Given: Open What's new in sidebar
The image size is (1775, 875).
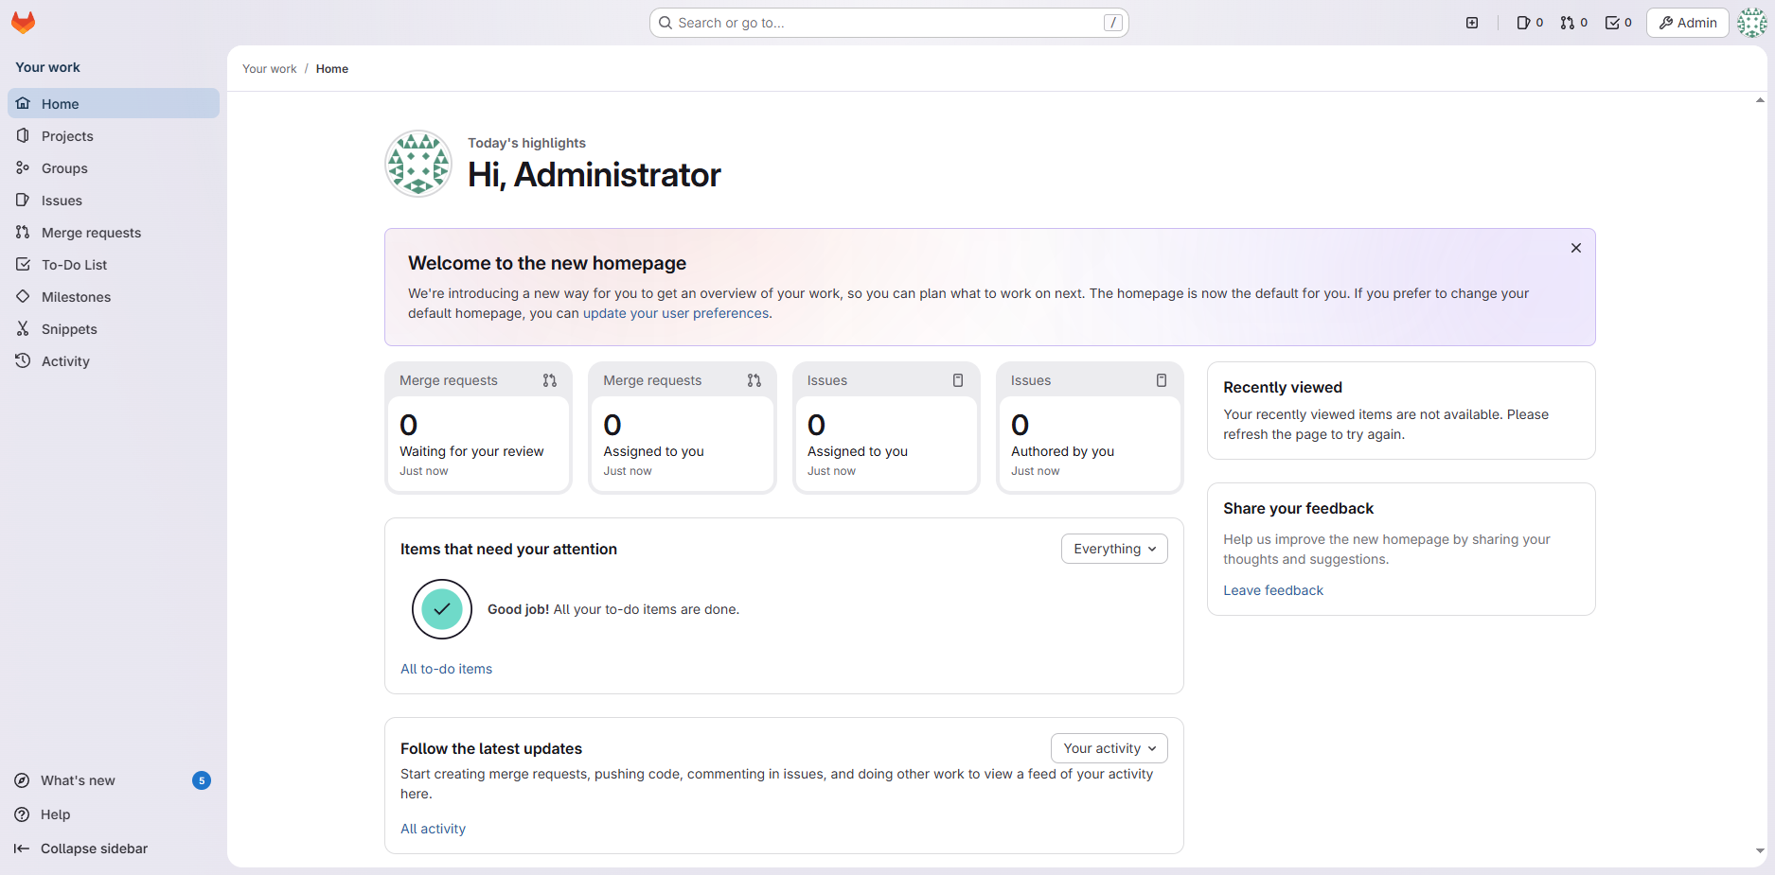Looking at the screenshot, I should click(78, 780).
